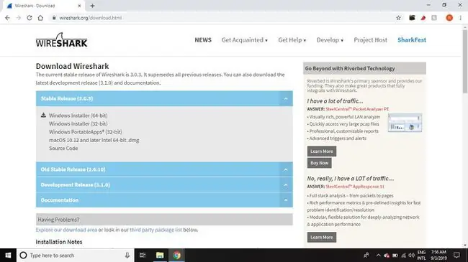The width and height of the screenshot is (468, 262).
Task: Reload the page using the refresh icon
Action: pos(30,18)
